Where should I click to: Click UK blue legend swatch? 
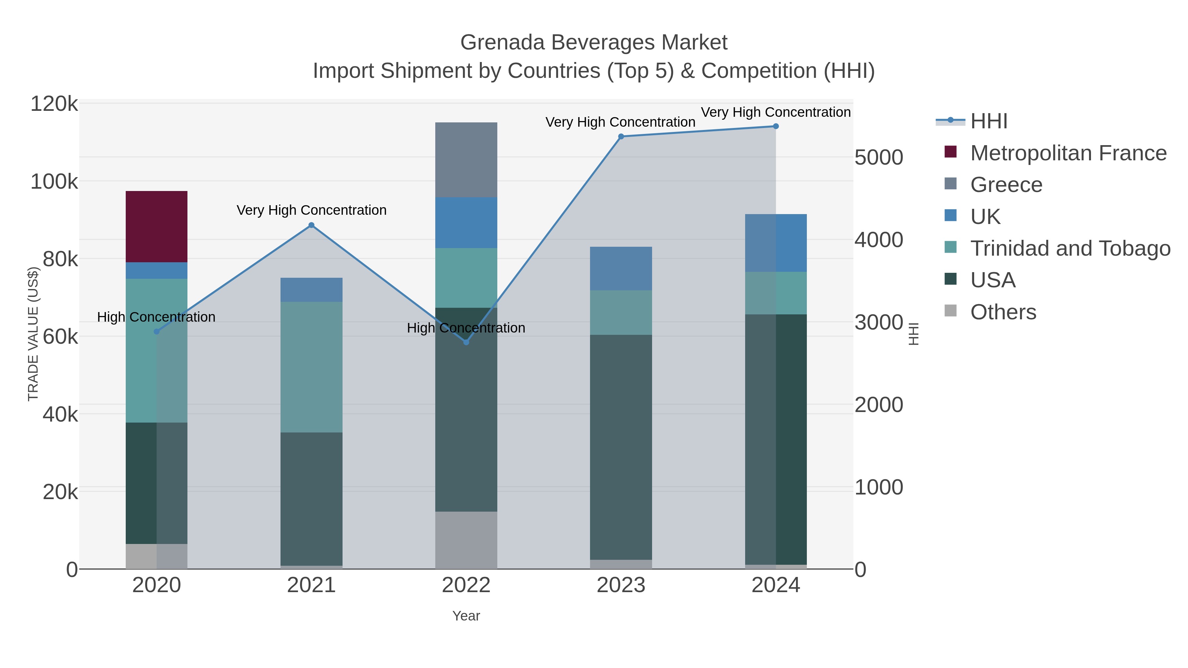[x=950, y=215]
